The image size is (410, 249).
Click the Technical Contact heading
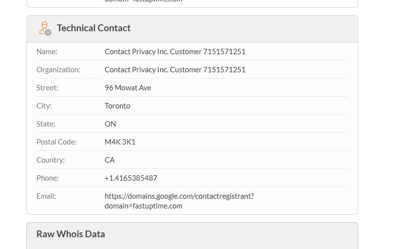[94, 28]
